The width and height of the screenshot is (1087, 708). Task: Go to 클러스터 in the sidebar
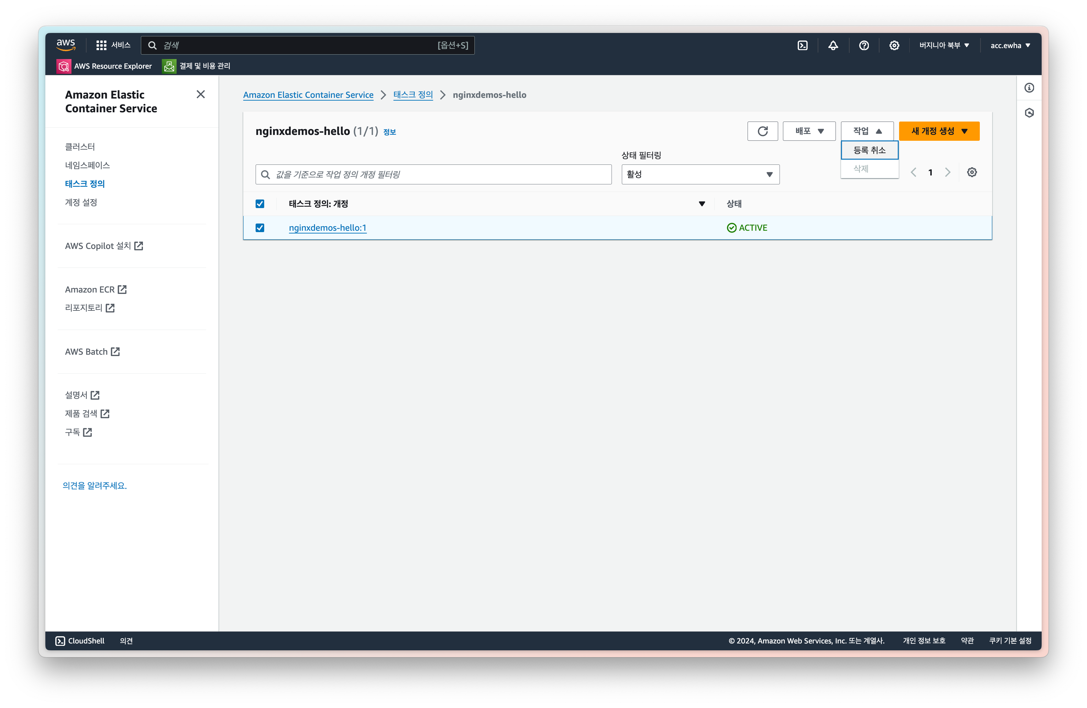click(x=80, y=147)
